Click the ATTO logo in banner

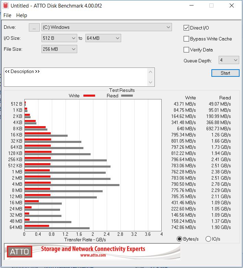[x=19, y=252]
